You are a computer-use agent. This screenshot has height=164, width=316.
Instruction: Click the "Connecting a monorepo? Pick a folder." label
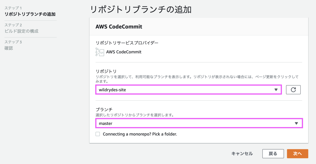(140, 134)
